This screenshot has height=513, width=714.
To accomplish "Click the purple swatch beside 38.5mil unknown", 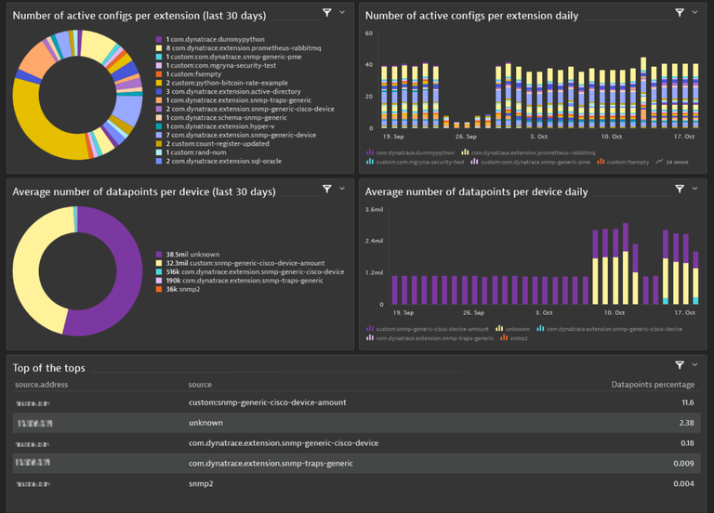I will (159, 255).
